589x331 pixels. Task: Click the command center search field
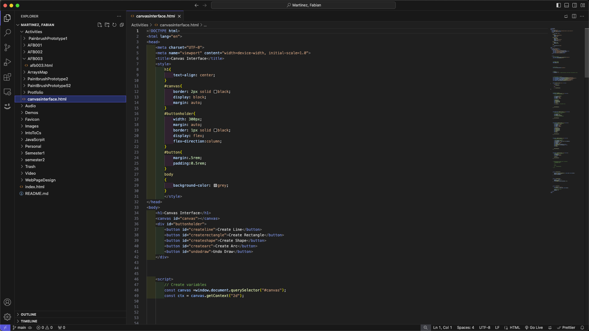303,5
